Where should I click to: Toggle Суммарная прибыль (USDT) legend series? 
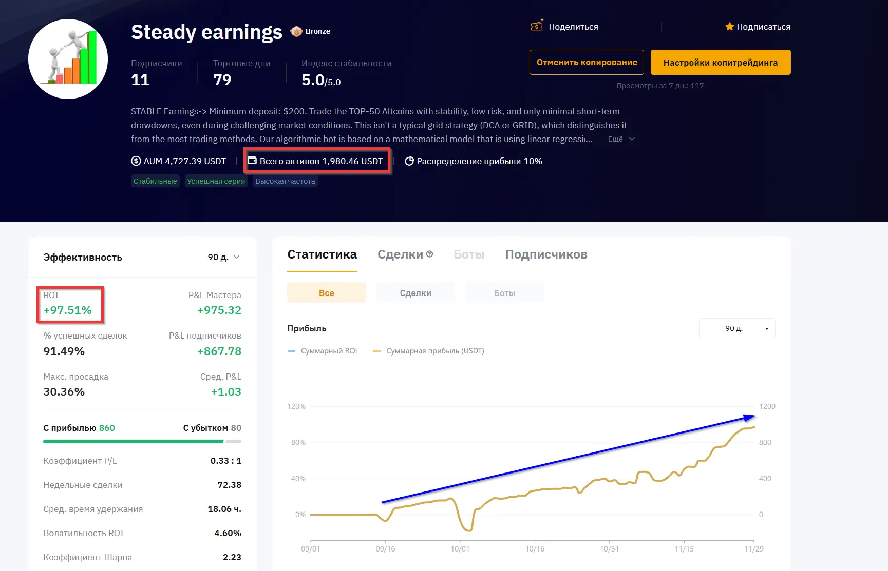coord(429,351)
